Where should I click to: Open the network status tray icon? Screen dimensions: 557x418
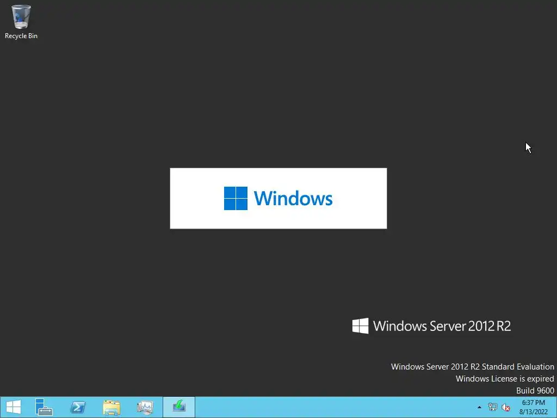click(493, 407)
